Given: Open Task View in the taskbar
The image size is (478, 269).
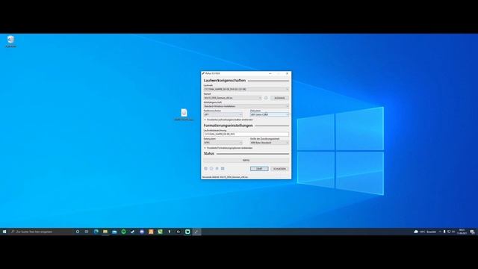Looking at the screenshot, I should (x=87, y=232).
